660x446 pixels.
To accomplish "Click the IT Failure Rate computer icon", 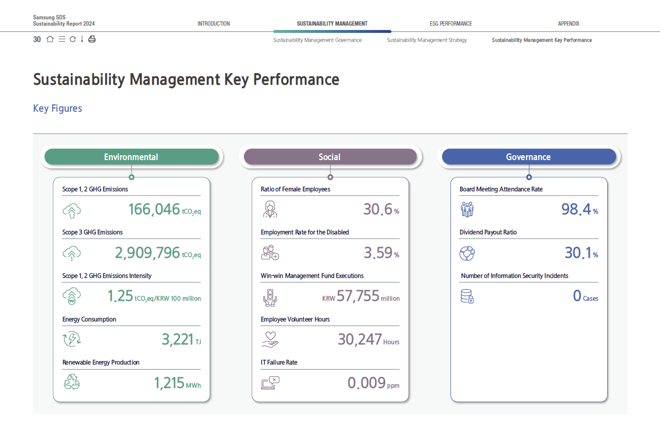I will point(270,383).
